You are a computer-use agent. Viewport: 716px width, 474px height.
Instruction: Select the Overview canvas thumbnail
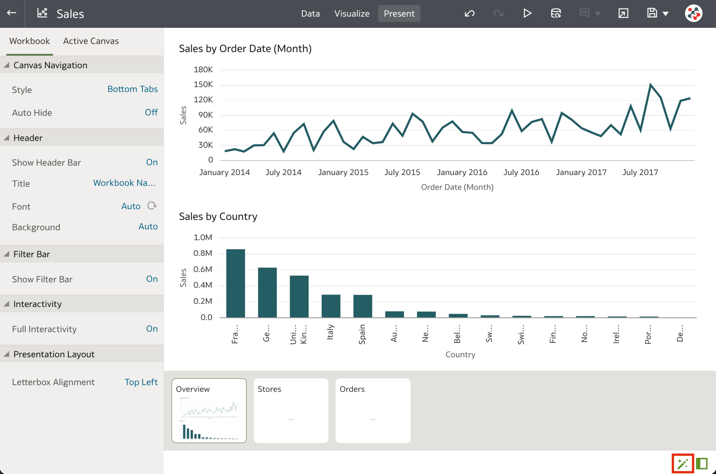(209, 411)
